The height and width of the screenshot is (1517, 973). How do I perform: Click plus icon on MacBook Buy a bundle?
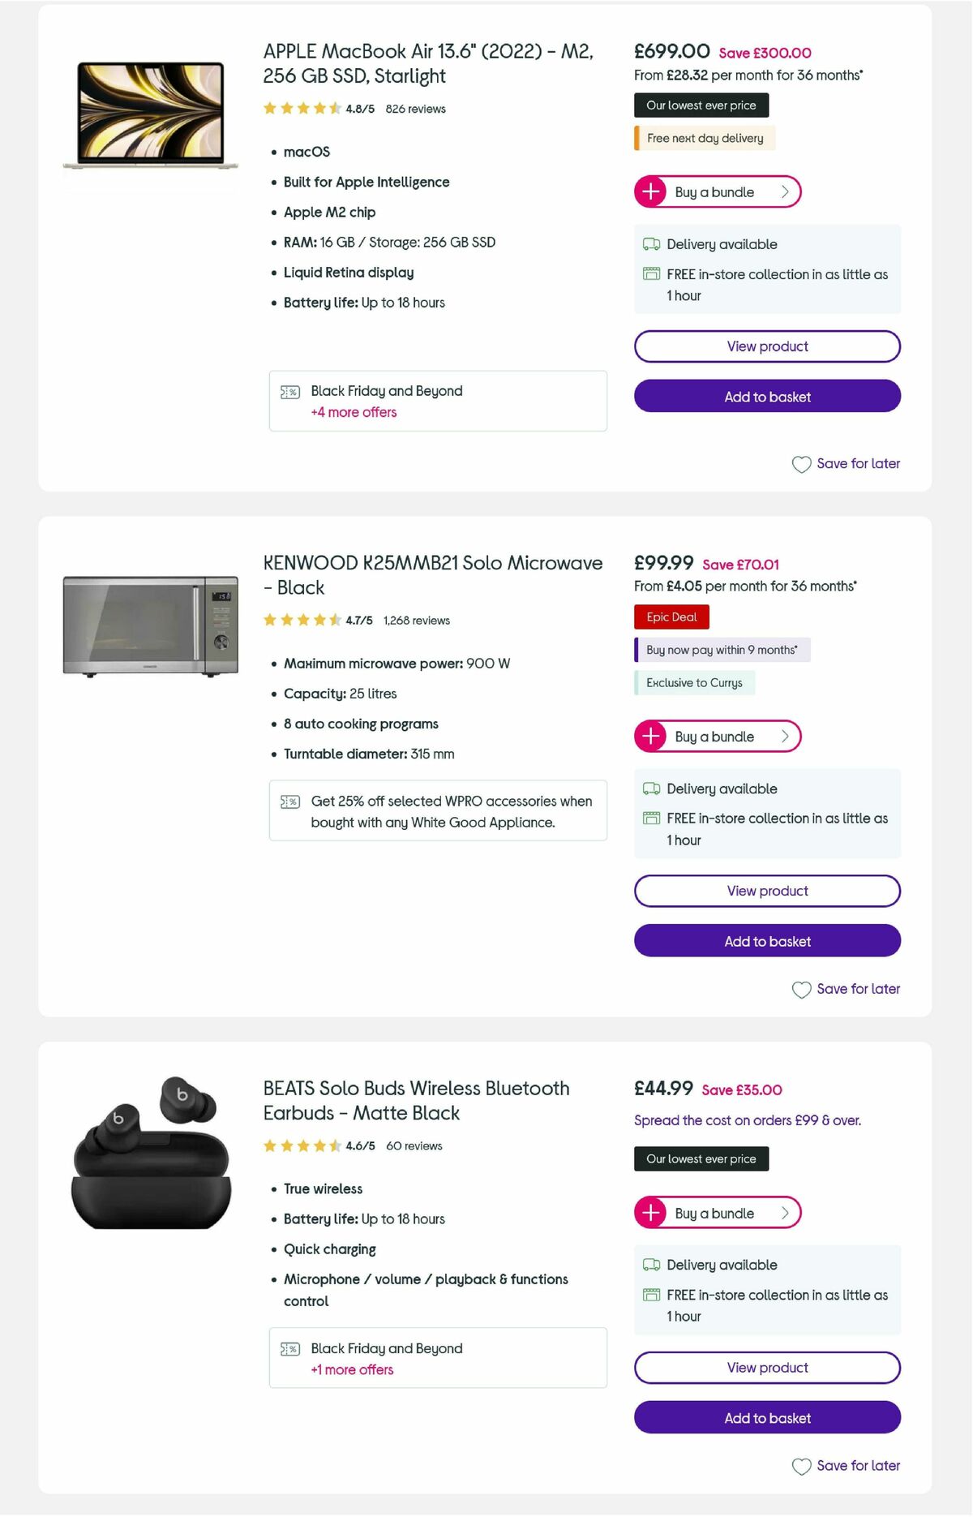[x=651, y=191]
